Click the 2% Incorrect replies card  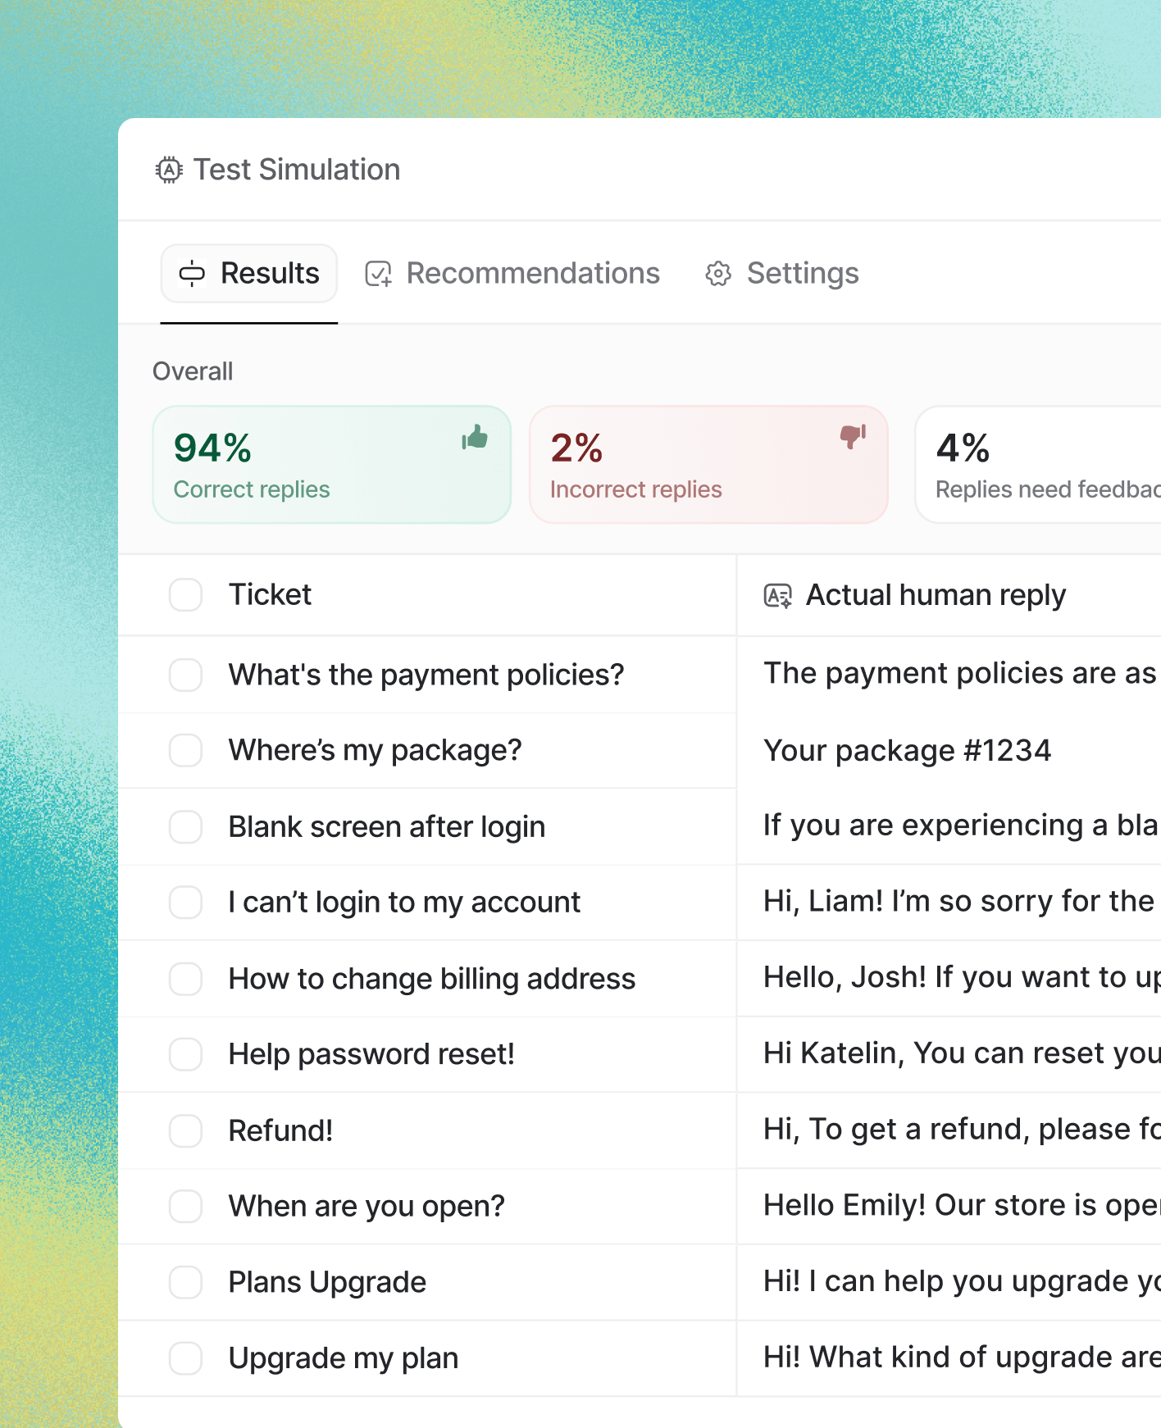pyautogui.click(x=708, y=465)
